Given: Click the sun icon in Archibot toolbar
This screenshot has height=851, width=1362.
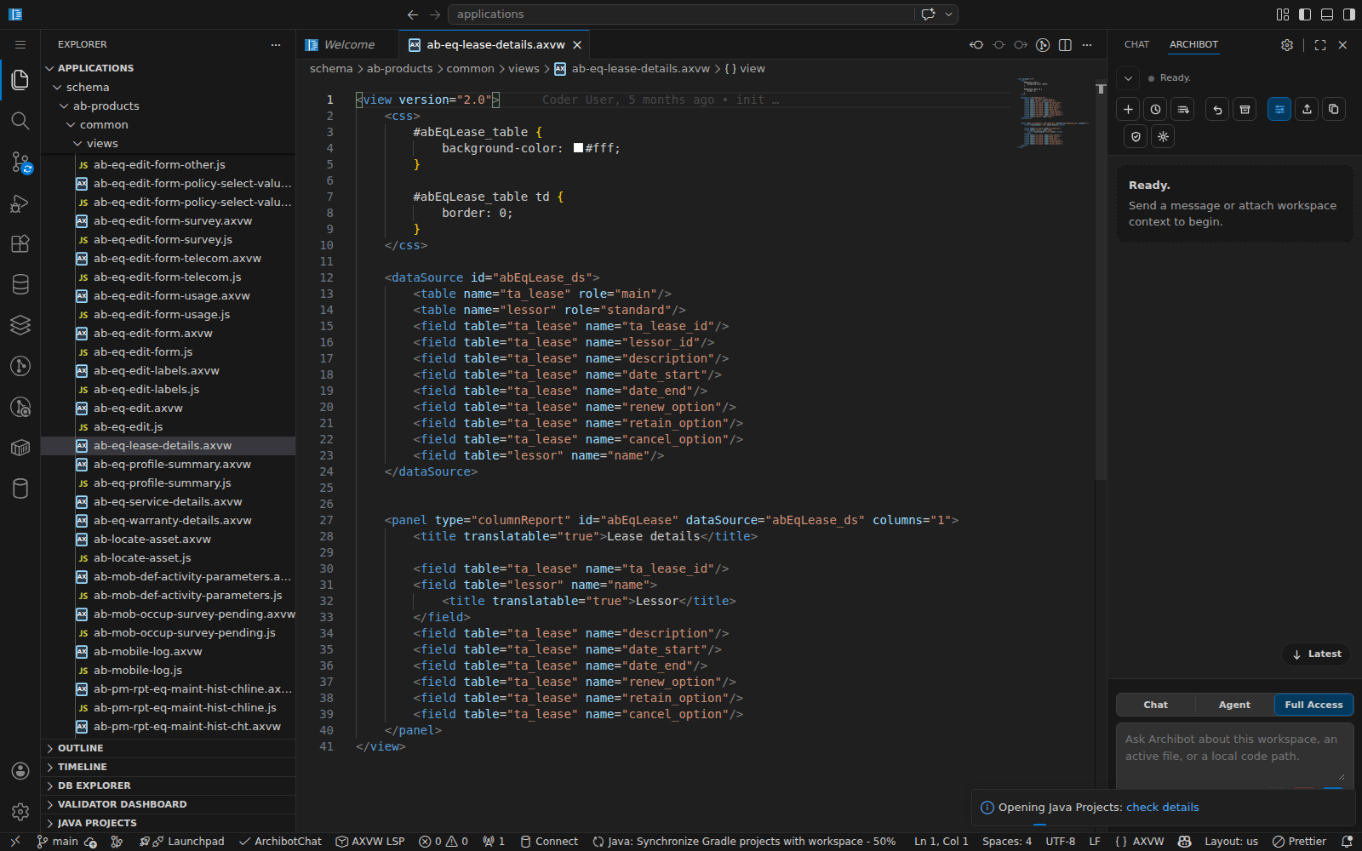Looking at the screenshot, I should tap(1163, 136).
